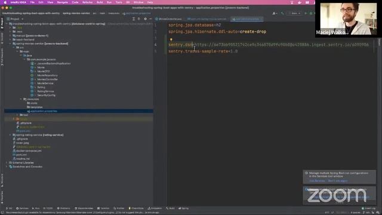Open MovieRepository interface in tree
The image size is (382, 215).
pos(47,75)
